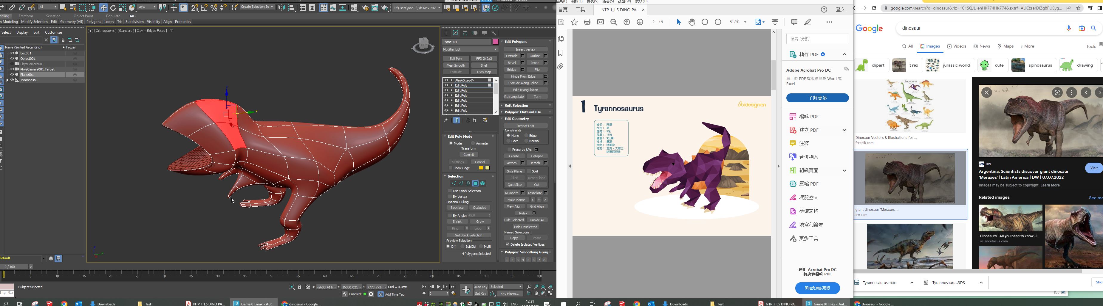Select the Edge constraint radio button

point(526,136)
